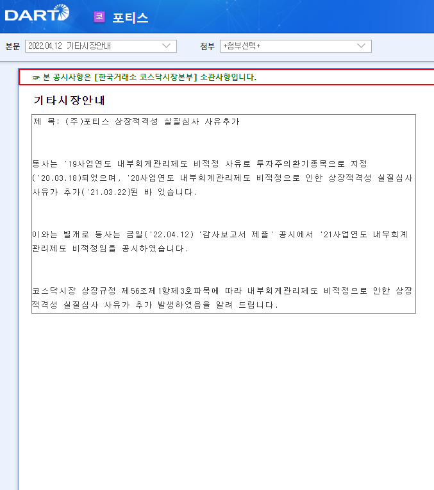The height and width of the screenshot is (490, 434).
Task: Click the pointing hand icon before the notice
Action: click(x=36, y=78)
